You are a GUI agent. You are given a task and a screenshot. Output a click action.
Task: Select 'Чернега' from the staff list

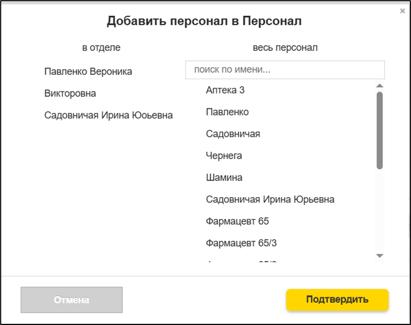224,155
